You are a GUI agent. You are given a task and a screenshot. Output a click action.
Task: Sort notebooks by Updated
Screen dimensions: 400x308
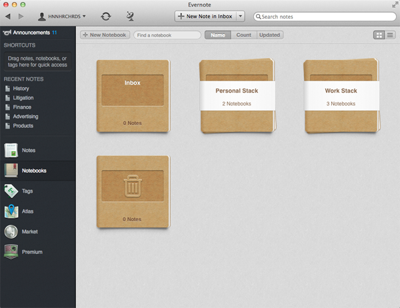coord(269,35)
